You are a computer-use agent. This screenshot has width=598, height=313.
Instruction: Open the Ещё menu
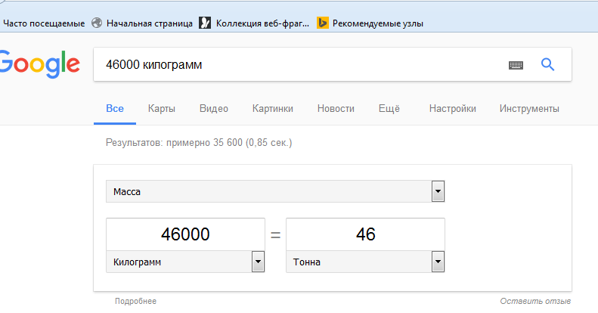click(389, 109)
